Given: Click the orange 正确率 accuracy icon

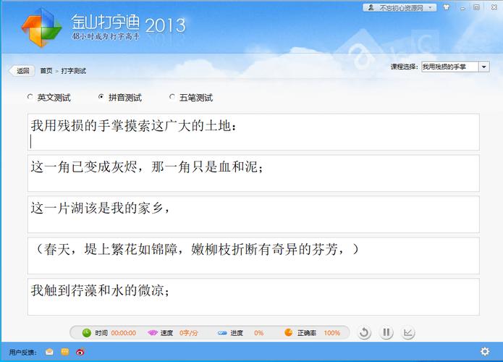Looking at the screenshot, I should 288,332.
